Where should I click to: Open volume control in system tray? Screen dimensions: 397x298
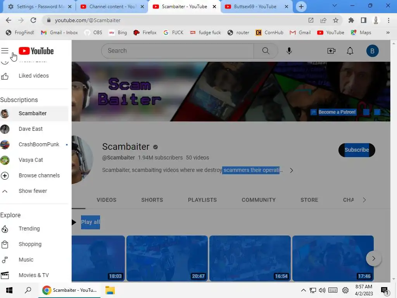pos(322,290)
